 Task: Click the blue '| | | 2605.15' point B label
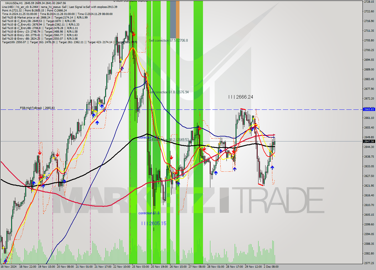pos(154,223)
